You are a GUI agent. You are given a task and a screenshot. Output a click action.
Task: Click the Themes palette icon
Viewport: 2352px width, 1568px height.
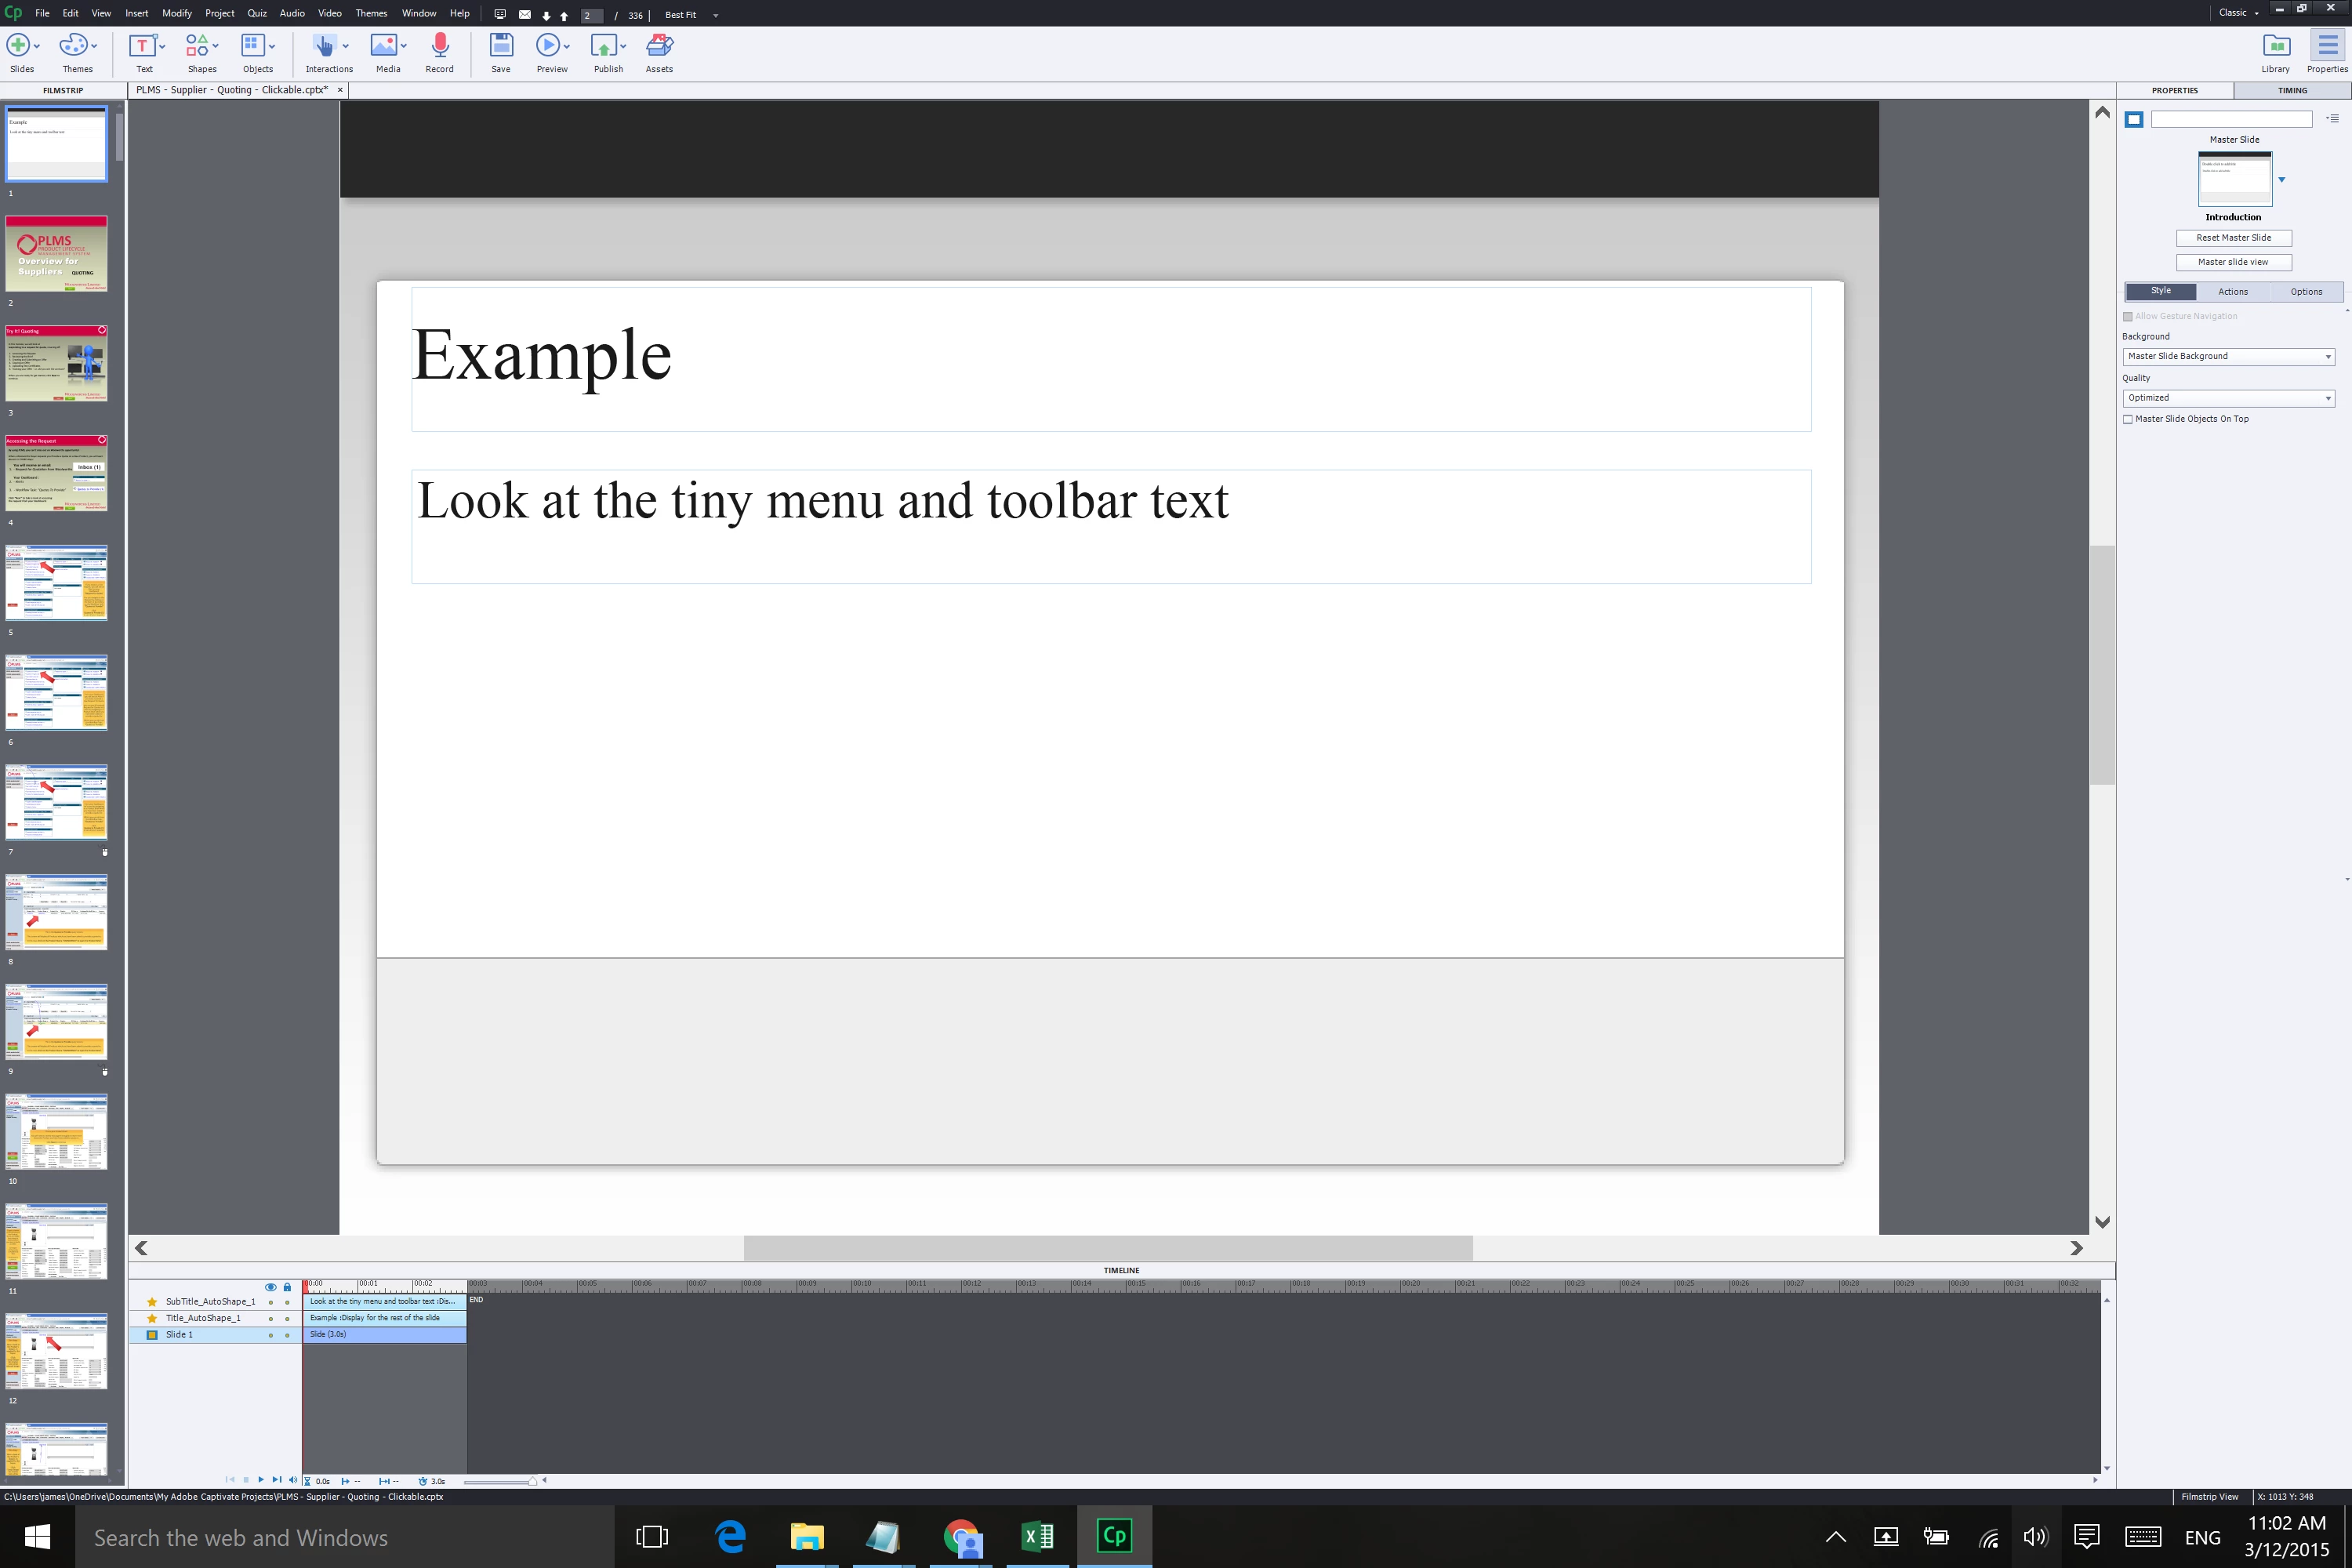72,46
